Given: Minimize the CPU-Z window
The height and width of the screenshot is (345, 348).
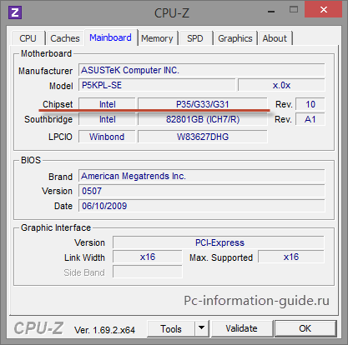Looking at the screenshot, I should [x=271, y=11].
